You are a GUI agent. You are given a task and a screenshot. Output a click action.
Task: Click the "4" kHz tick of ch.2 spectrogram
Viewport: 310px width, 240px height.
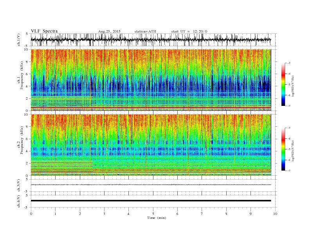pyautogui.click(x=27, y=151)
